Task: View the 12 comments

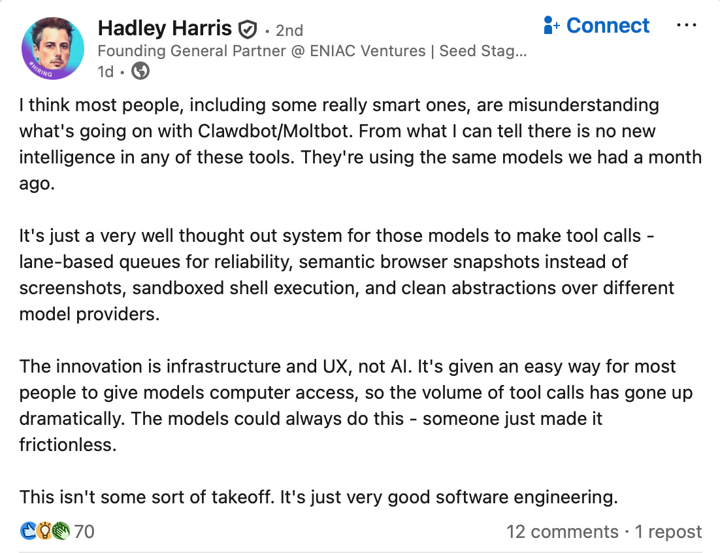Action: coord(563,531)
